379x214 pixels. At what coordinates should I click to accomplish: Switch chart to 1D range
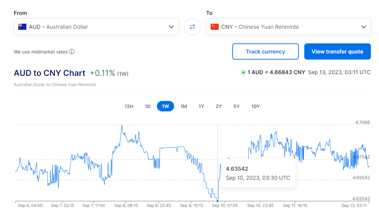click(148, 106)
